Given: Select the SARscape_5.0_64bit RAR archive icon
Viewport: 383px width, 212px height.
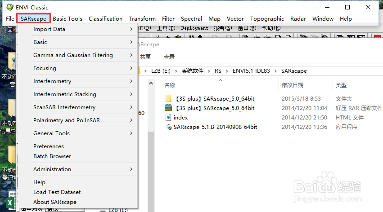Looking at the screenshot, I should click(x=168, y=108).
